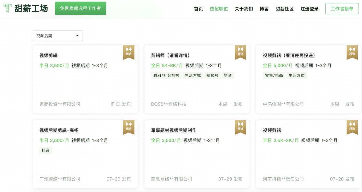Open the 视频剪辑 job from 河南抖德
Viewport: 362px width, 192px height.
point(272,130)
